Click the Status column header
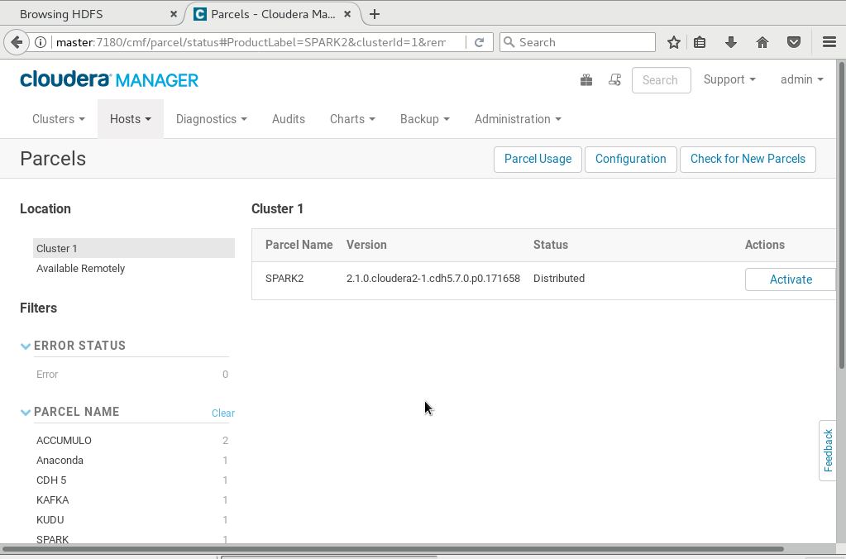The image size is (846, 559). pyautogui.click(x=550, y=245)
